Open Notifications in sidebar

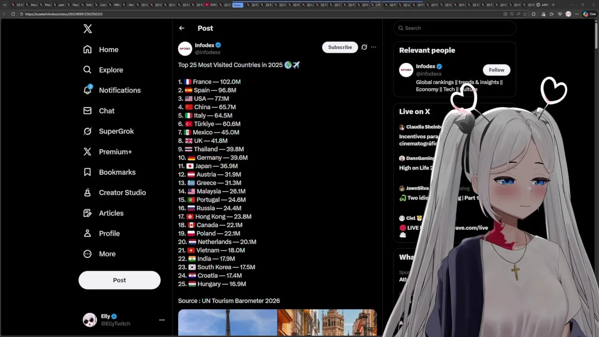(x=111, y=90)
